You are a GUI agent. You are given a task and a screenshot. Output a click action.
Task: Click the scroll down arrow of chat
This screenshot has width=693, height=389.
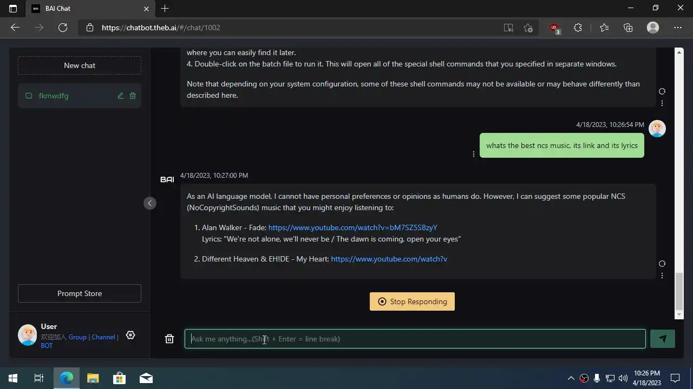coord(679,314)
